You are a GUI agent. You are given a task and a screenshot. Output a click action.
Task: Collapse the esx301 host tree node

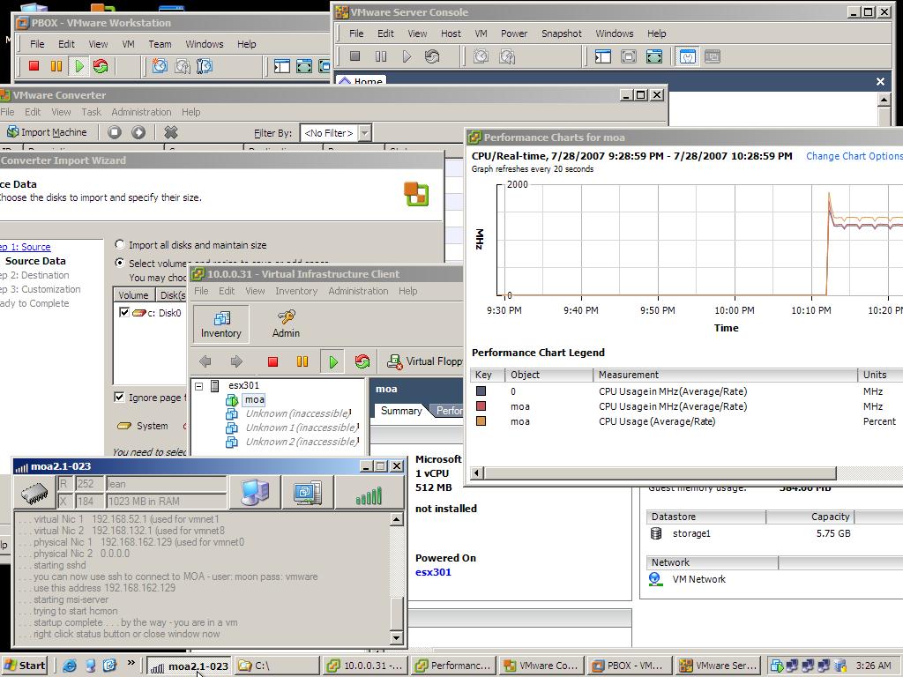point(199,385)
